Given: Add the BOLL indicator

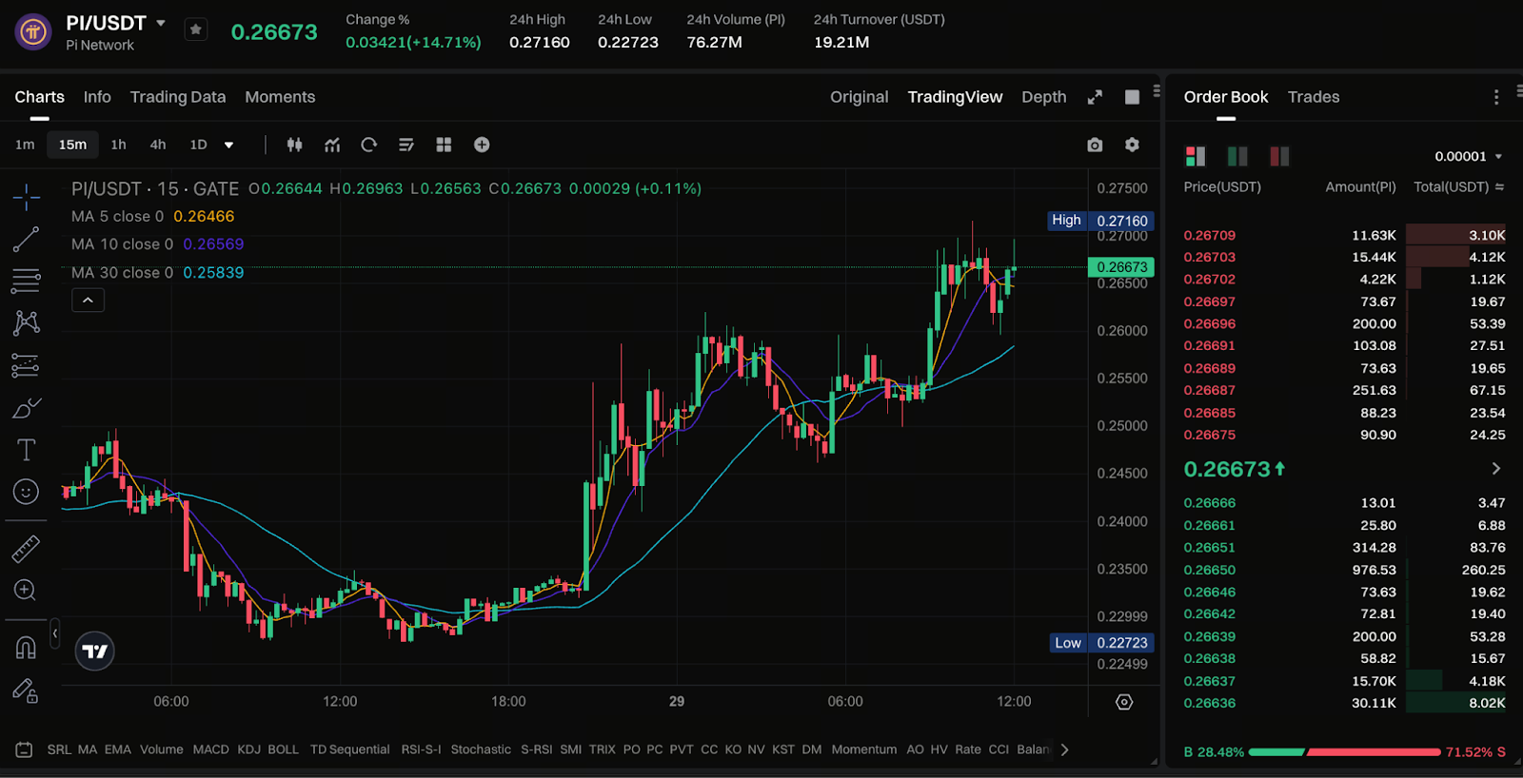Looking at the screenshot, I should click(x=283, y=749).
